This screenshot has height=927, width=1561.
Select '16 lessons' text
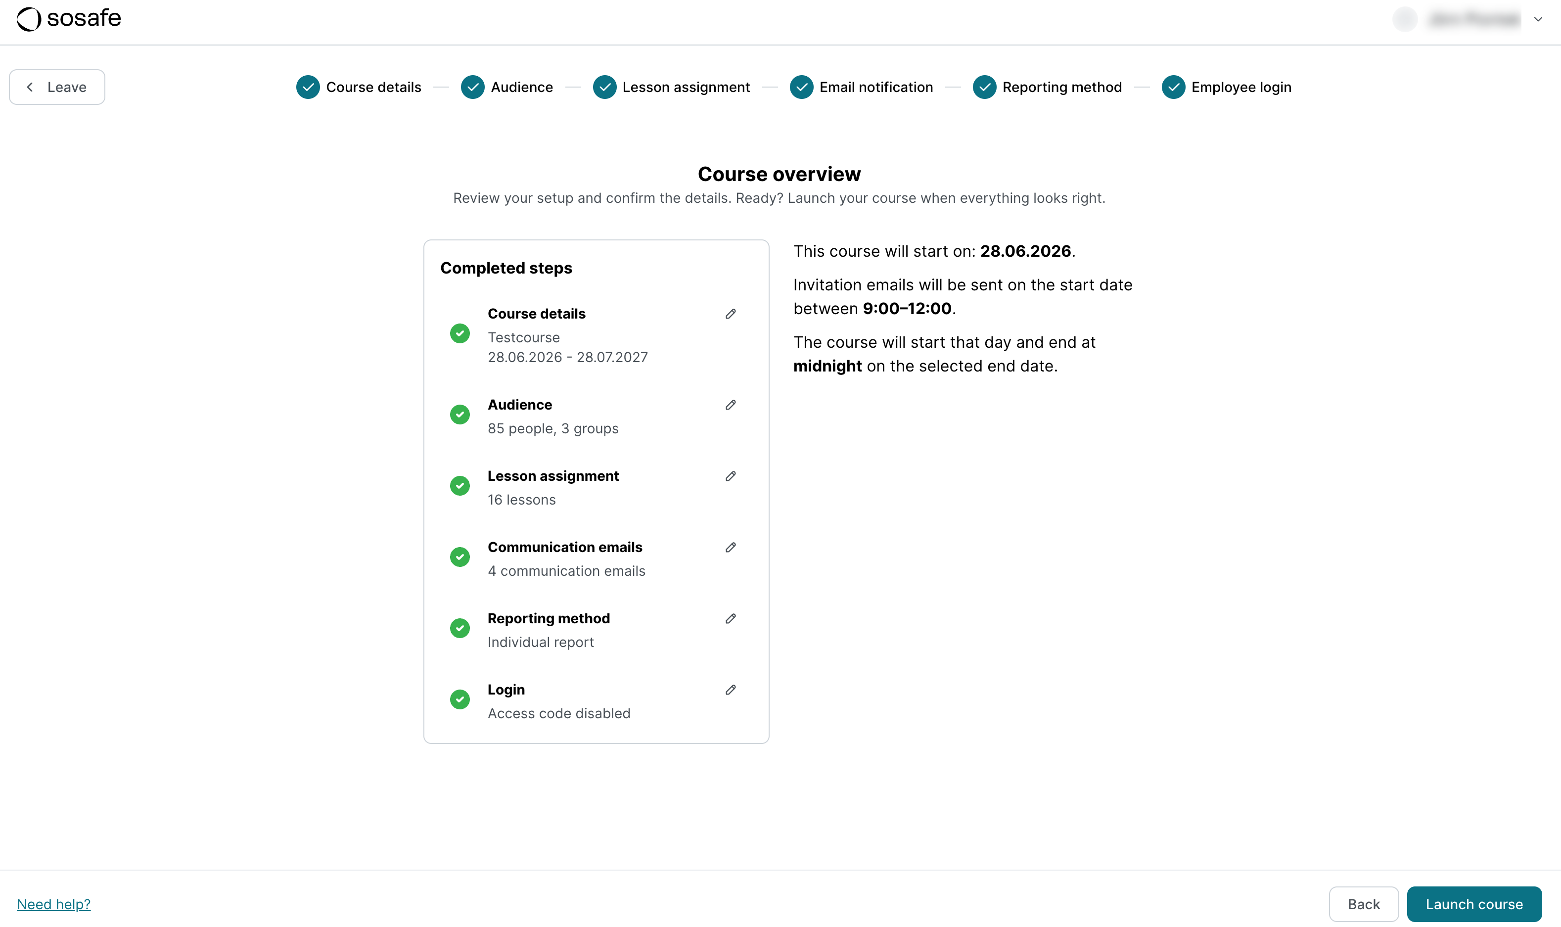pos(521,500)
